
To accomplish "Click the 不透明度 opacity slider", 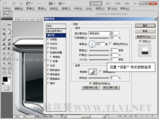I will pos(99,38).
